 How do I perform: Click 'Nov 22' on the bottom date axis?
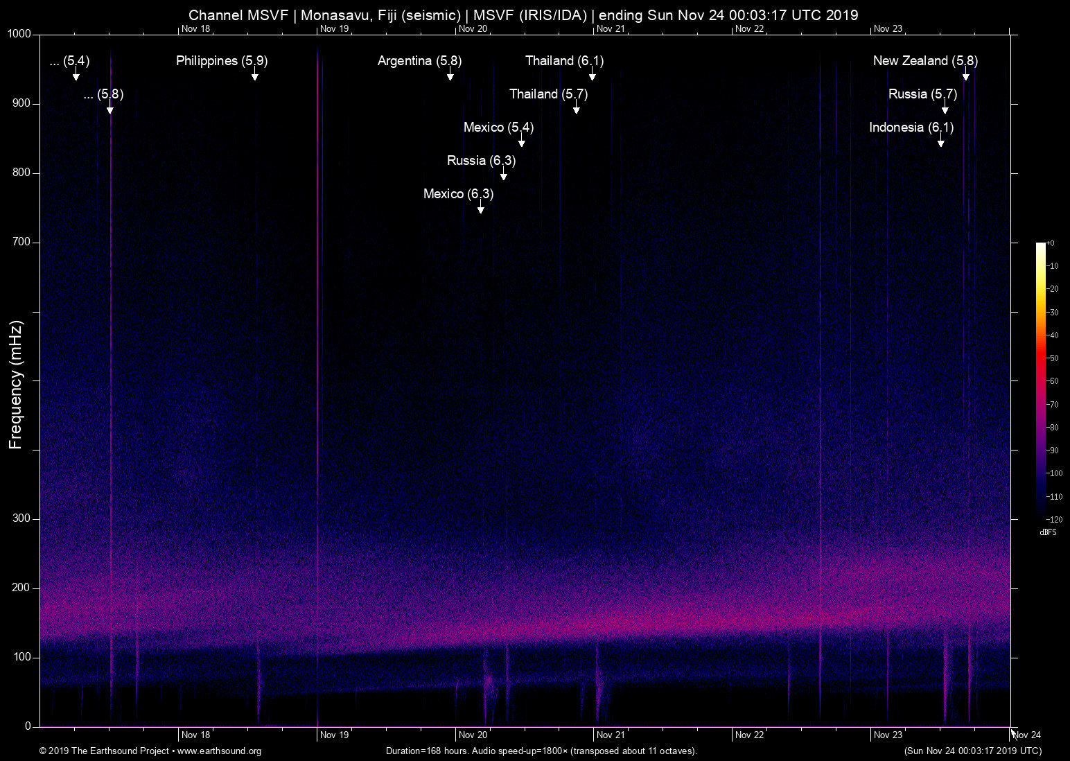749,735
